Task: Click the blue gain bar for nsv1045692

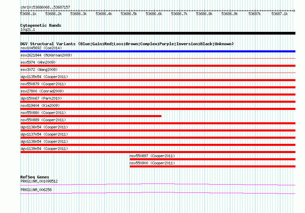Action: [158, 51]
